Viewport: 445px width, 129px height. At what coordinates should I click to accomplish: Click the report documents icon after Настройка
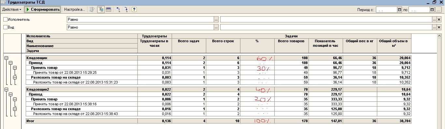92,9
